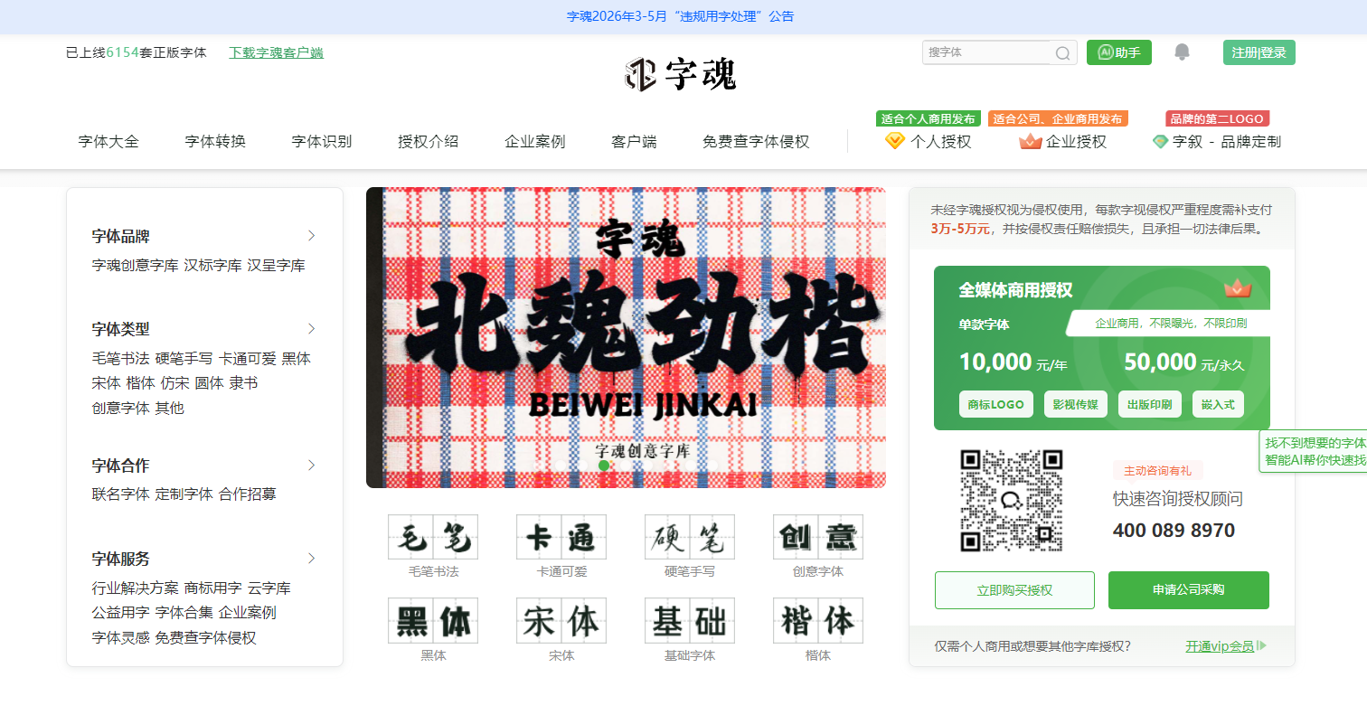Click the 字魂 logo at the page top
This screenshot has width=1367, height=715.
[680, 74]
